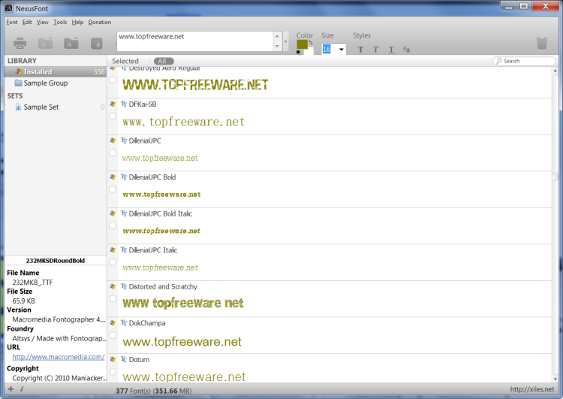The image size is (563, 399).
Task: Click the font size value 16
Action: tap(327, 50)
